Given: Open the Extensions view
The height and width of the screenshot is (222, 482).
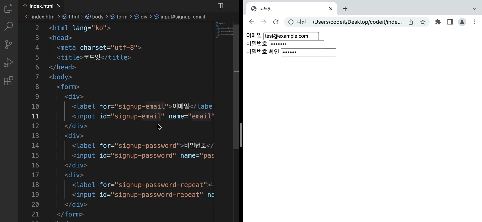Looking at the screenshot, I should click(9, 81).
